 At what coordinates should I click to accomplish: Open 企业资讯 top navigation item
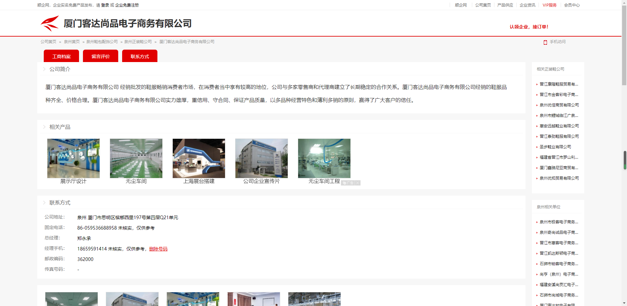(x=527, y=5)
